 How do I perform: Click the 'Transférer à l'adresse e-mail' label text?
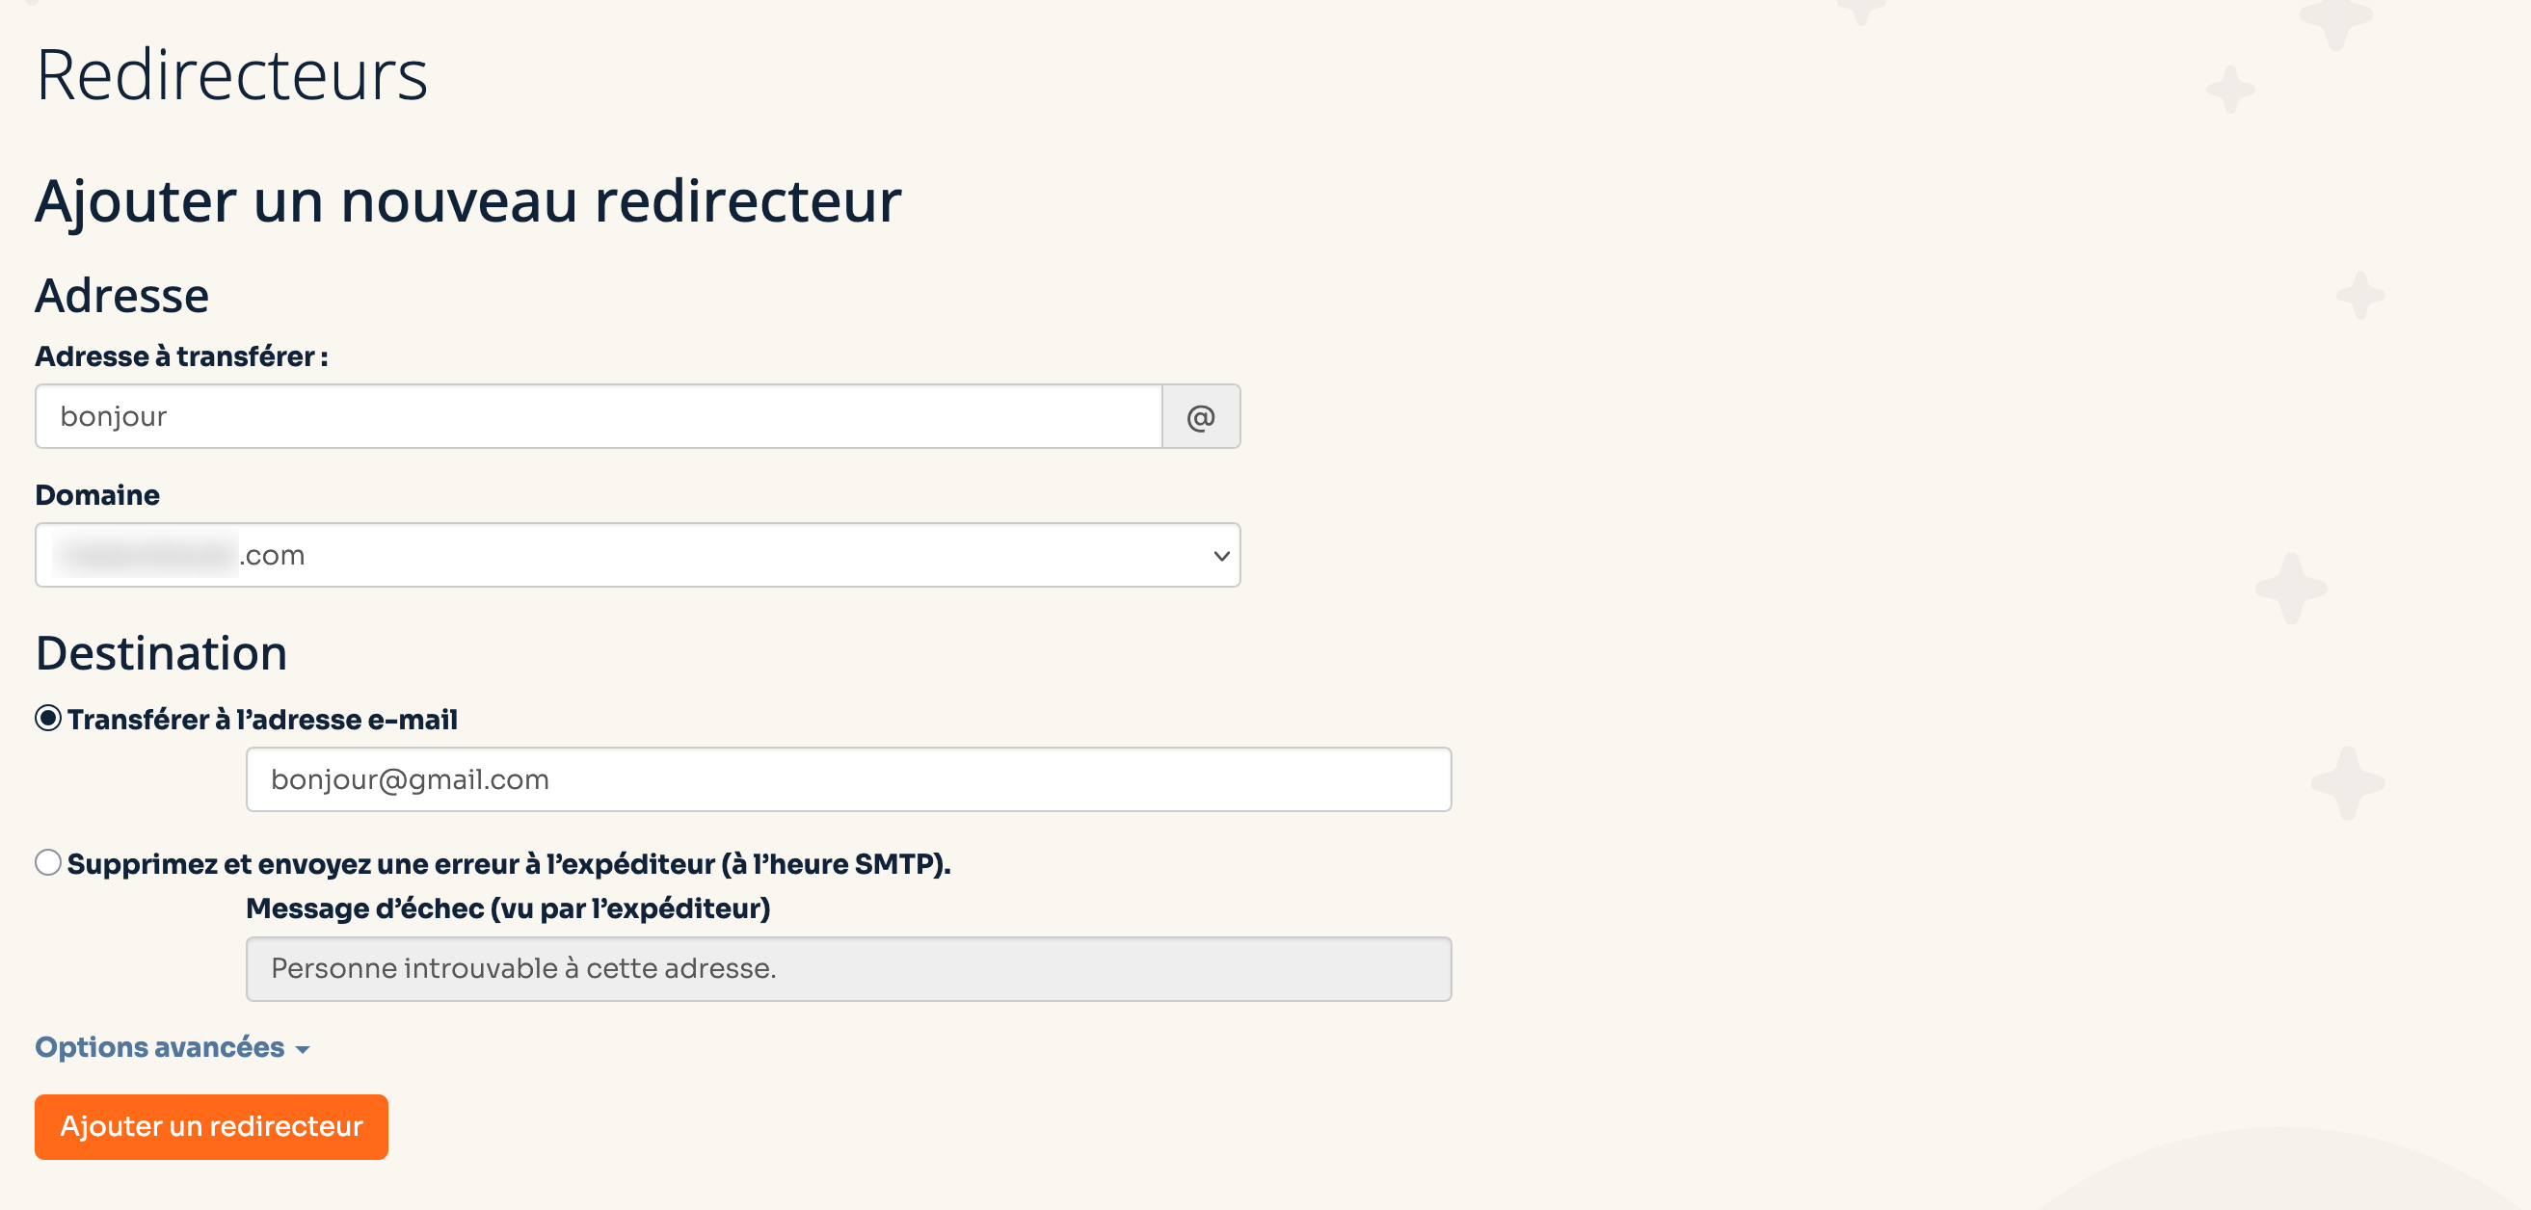point(262,719)
